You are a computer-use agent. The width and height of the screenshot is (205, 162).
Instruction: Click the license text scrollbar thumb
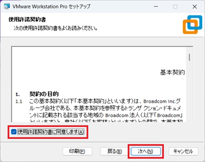pos(189,57)
